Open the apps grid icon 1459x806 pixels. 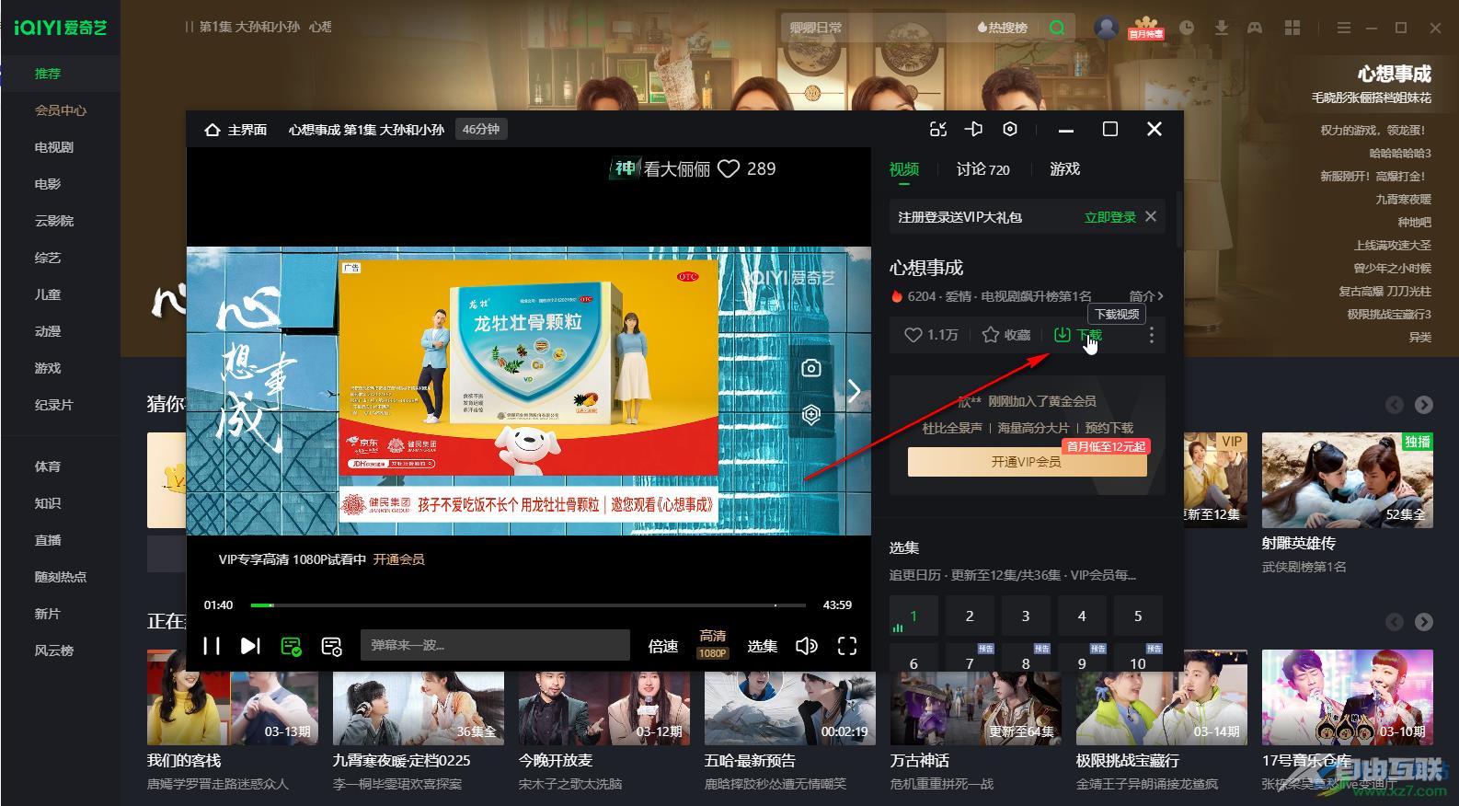[x=1292, y=28]
